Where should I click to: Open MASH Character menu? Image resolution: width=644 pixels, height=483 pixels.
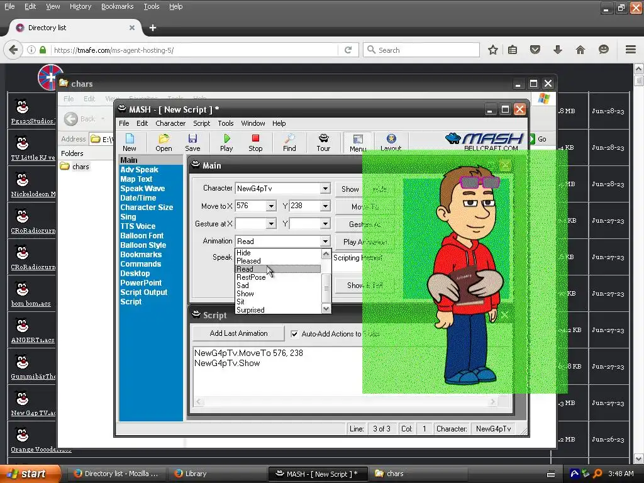coord(170,123)
